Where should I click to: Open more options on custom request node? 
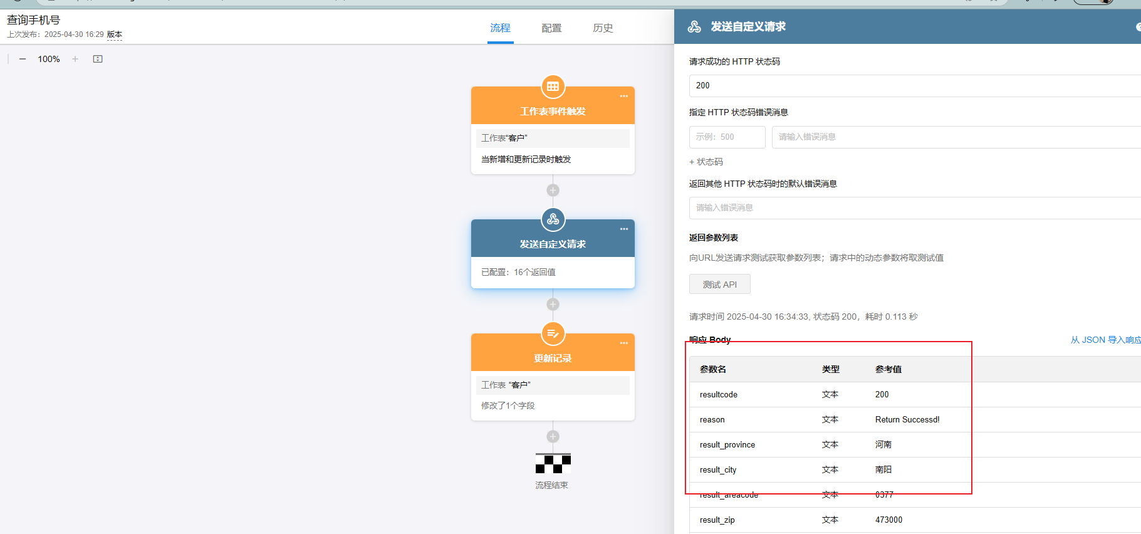[623, 229]
